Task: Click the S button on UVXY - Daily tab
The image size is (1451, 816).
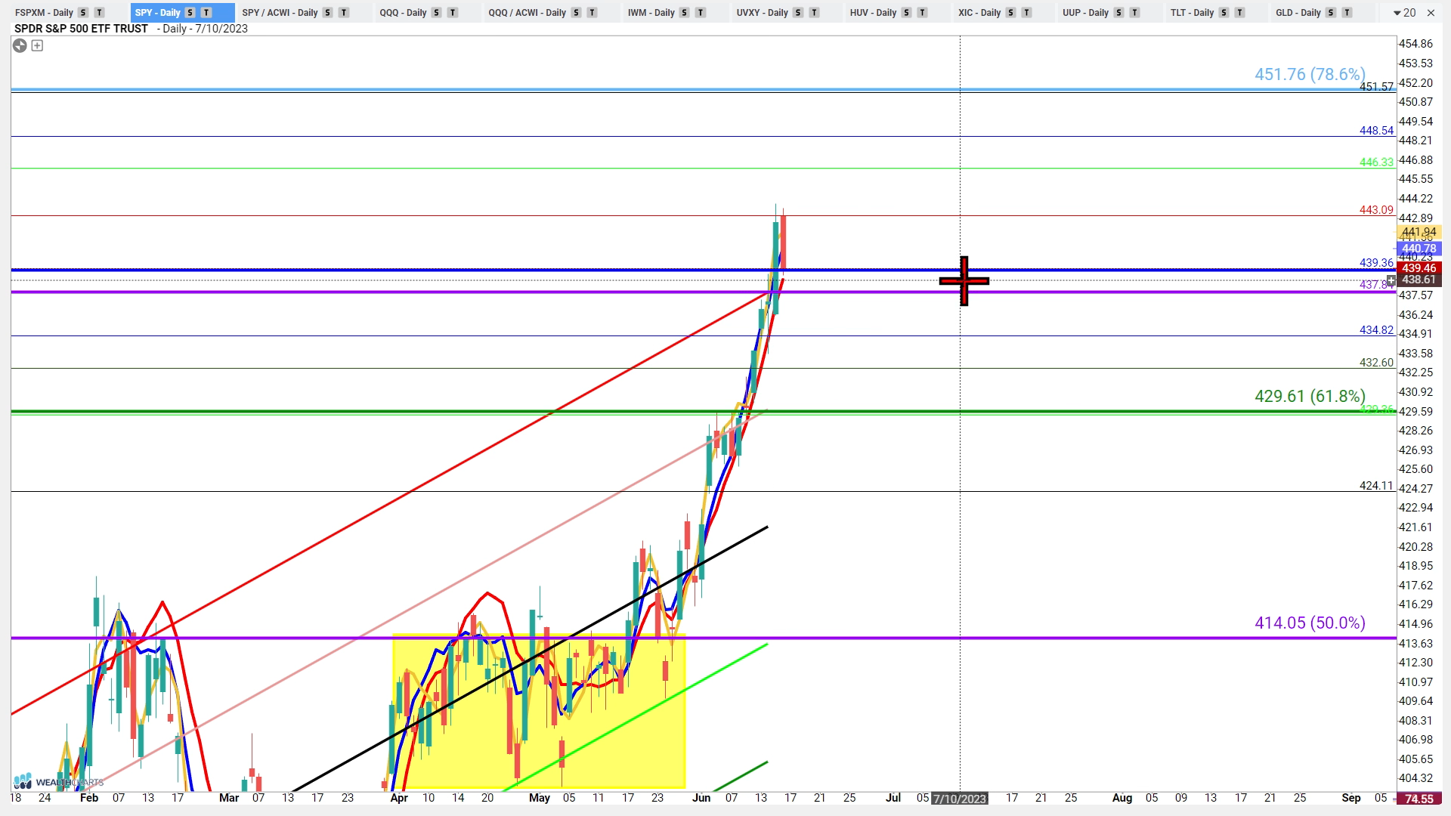Action: pyautogui.click(x=798, y=13)
